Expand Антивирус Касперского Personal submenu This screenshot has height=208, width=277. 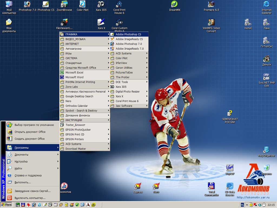[85, 92]
